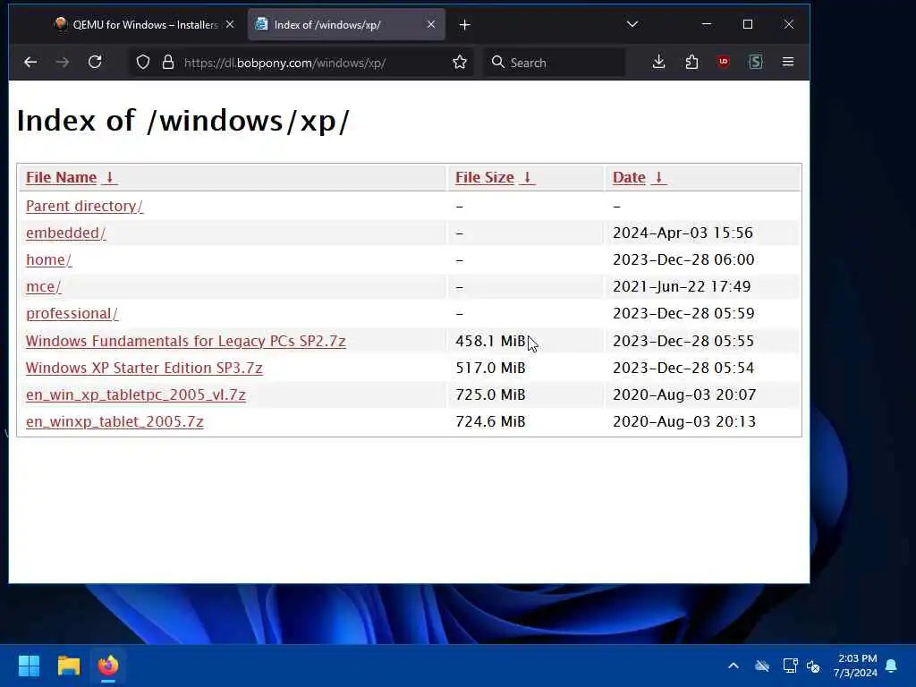Open the embedded/ folder
The width and height of the screenshot is (916, 687).
(x=65, y=233)
